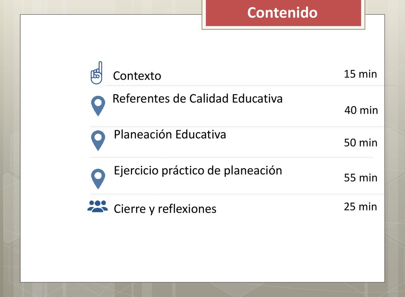This screenshot has height=297, width=405.
Task: Click the Referentes de Calidad Educativa text
Action: (x=198, y=99)
